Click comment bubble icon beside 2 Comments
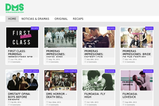The image size is (159, 106). 85,62
